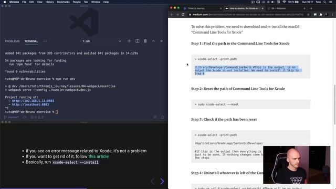Switch to 'How to resolve, No Xcode' tab
336x189 pixels.
click(x=244, y=8)
